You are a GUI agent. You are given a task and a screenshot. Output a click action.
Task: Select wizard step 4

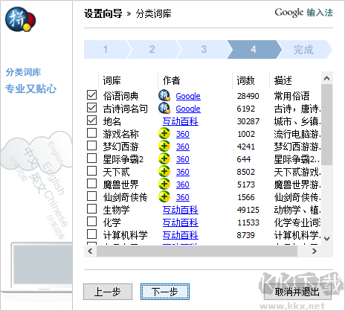254,49
